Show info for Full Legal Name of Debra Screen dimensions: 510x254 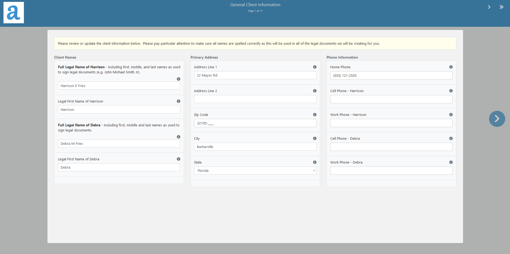pyautogui.click(x=178, y=137)
